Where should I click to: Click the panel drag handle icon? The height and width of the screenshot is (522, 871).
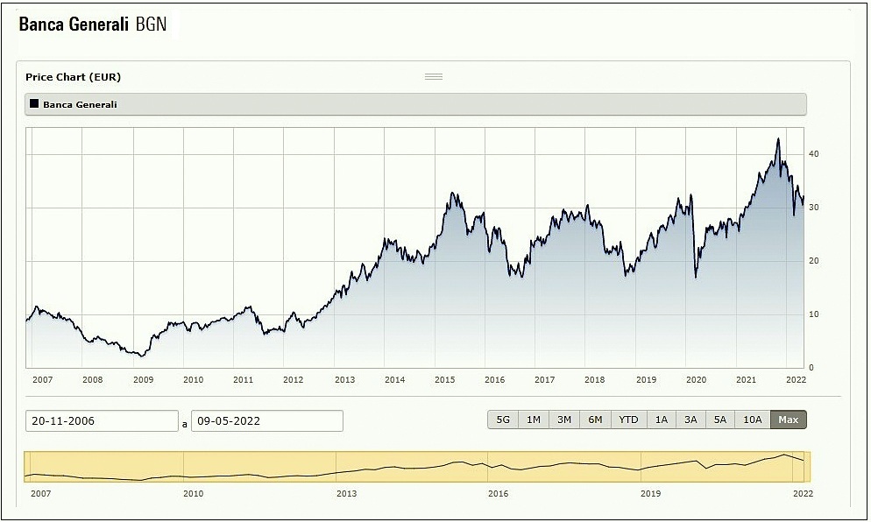[433, 76]
